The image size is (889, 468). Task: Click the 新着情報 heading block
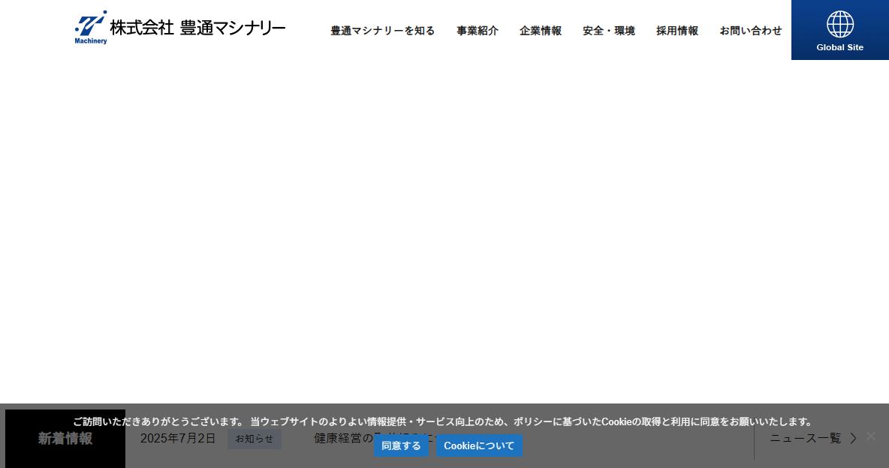pyautogui.click(x=65, y=439)
